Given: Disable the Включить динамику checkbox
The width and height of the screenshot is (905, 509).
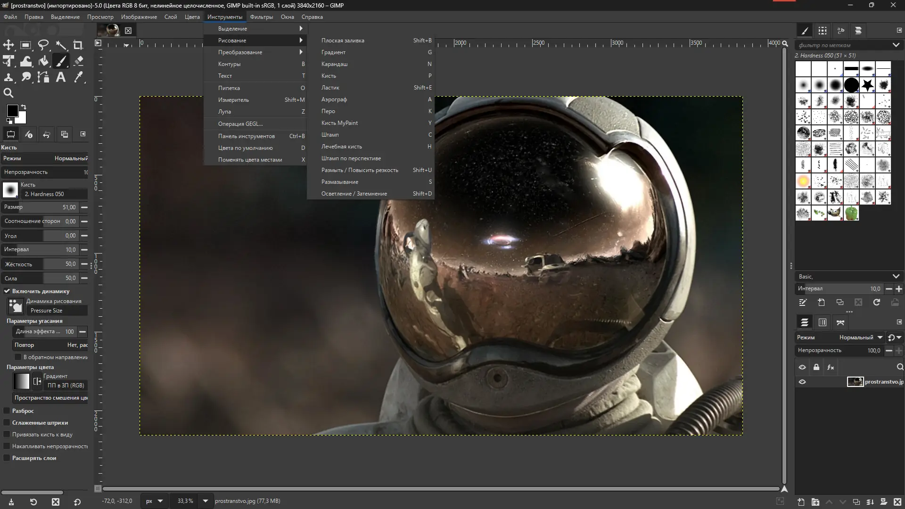Looking at the screenshot, I should [7, 291].
